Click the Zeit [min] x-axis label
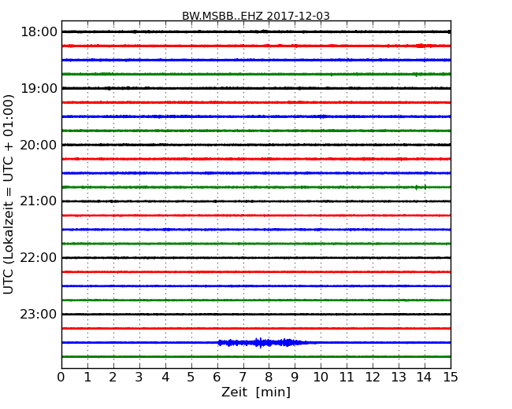 pos(256,392)
